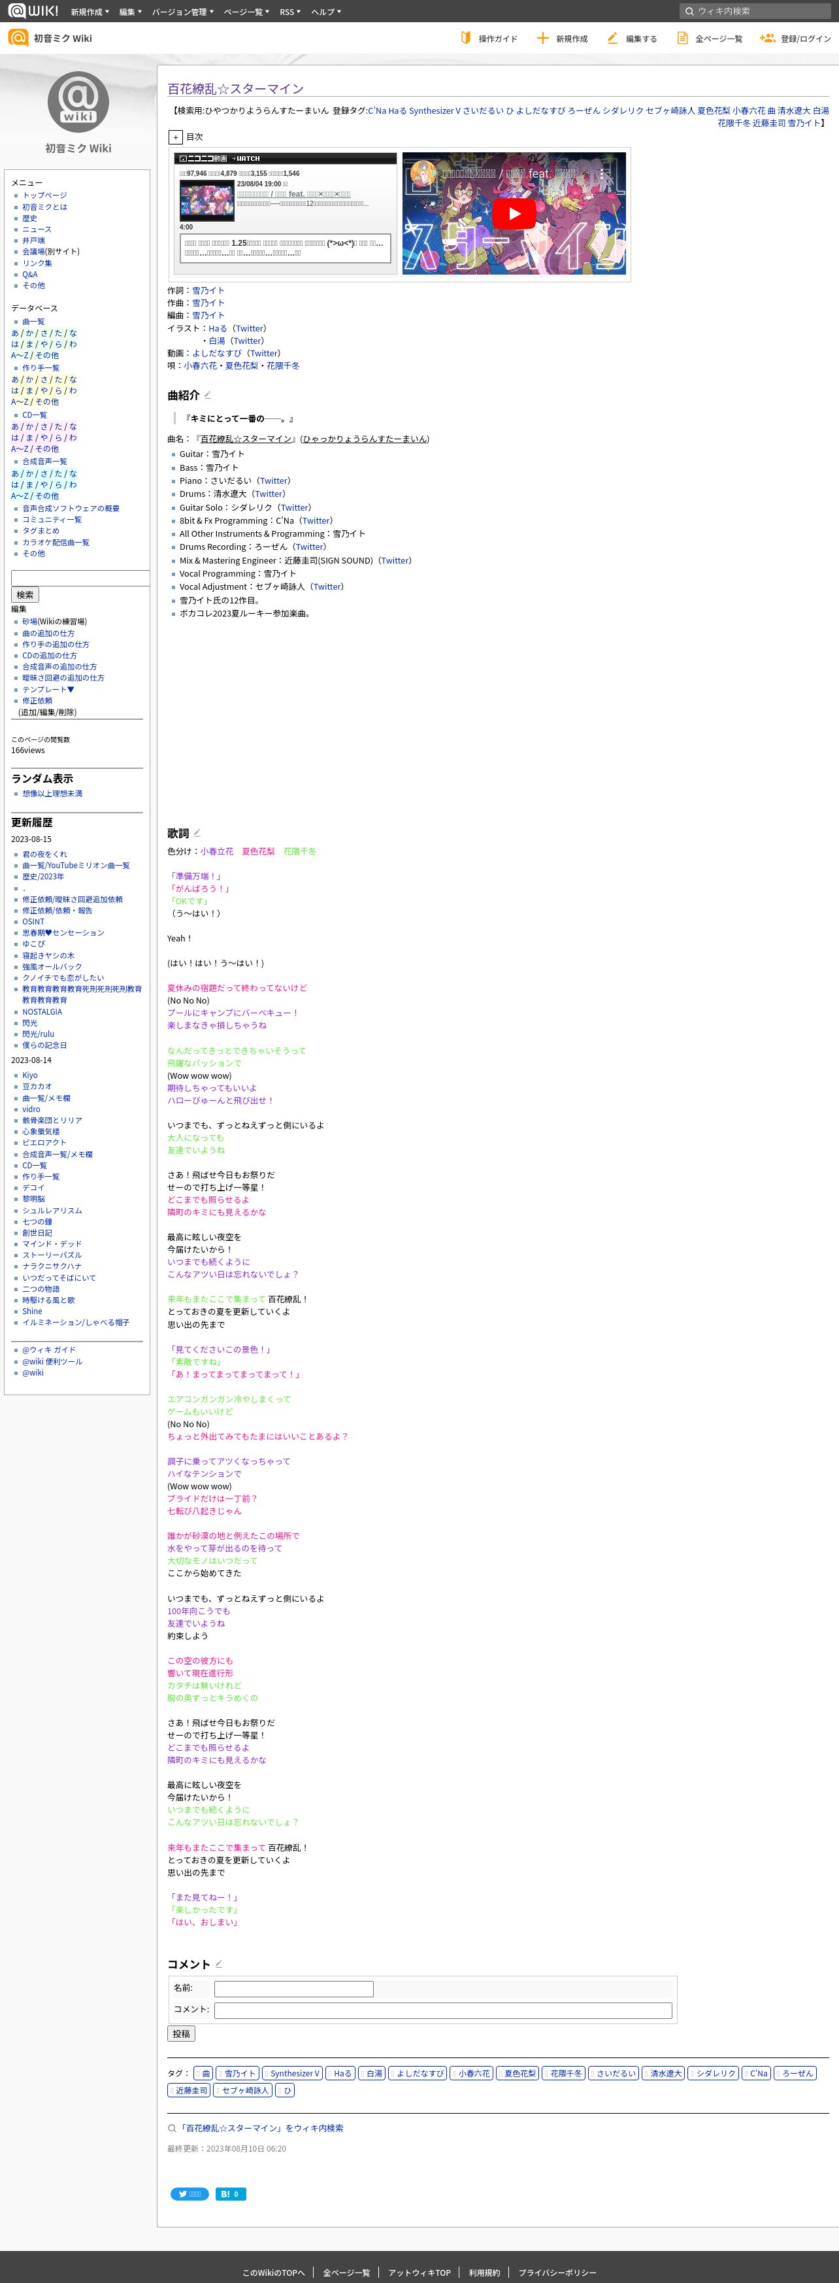Open the バージョン管理 dropdown menu

click(x=182, y=12)
